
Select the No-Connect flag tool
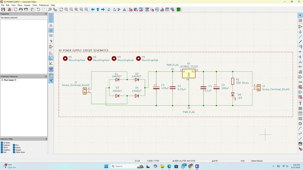coord(300,52)
